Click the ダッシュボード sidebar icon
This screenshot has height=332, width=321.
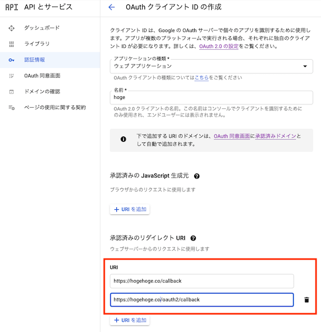pos(12,28)
